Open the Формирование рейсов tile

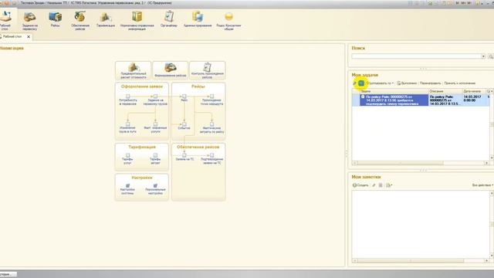click(170, 70)
